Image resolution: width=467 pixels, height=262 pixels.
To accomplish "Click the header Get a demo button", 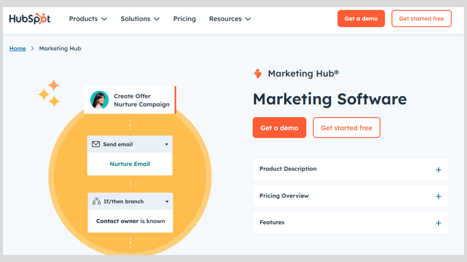I will tap(361, 19).
